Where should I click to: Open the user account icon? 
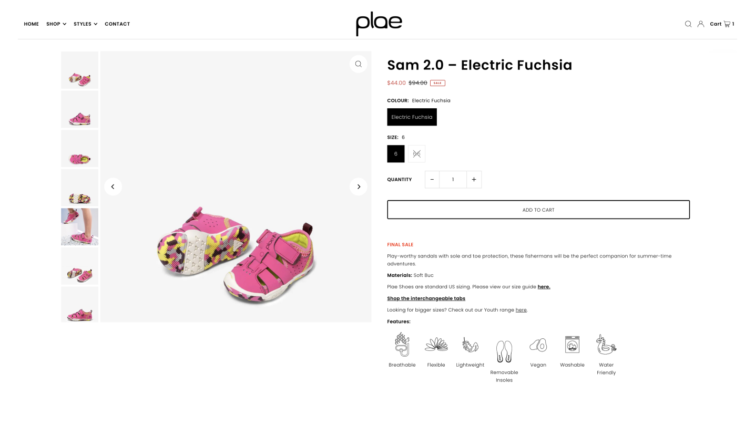tap(701, 24)
